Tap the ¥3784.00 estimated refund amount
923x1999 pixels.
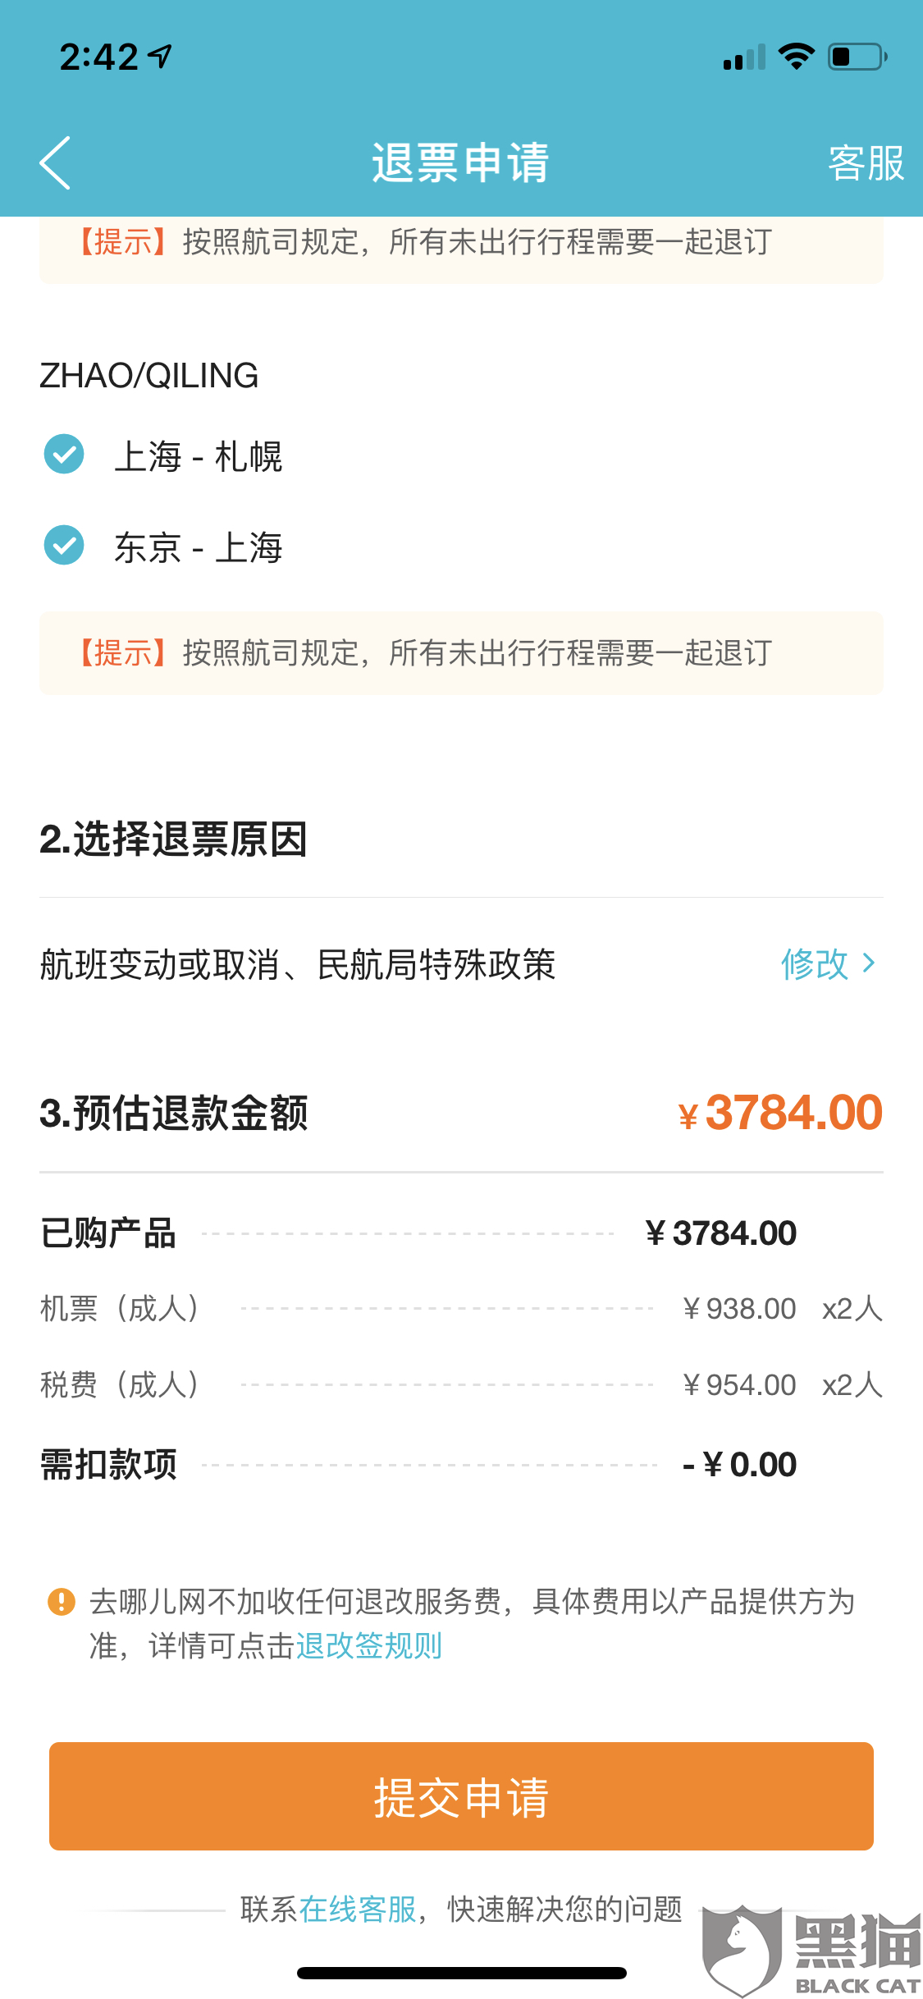tap(780, 1114)
